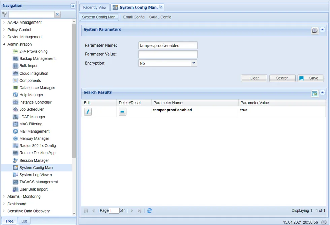Open the Encryption dropdown
330x225 pixels.
click(x=194, y=63)
